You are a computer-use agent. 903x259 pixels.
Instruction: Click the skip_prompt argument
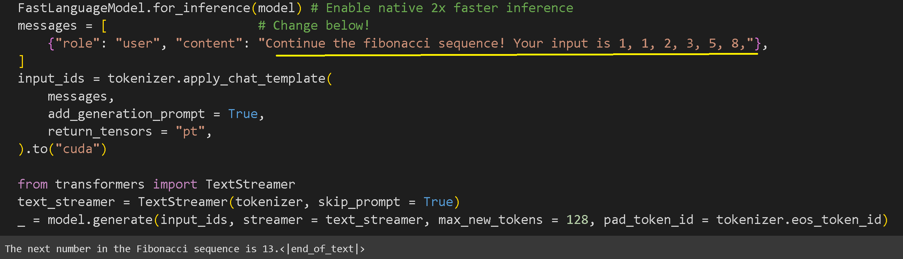tap(359, 202)
